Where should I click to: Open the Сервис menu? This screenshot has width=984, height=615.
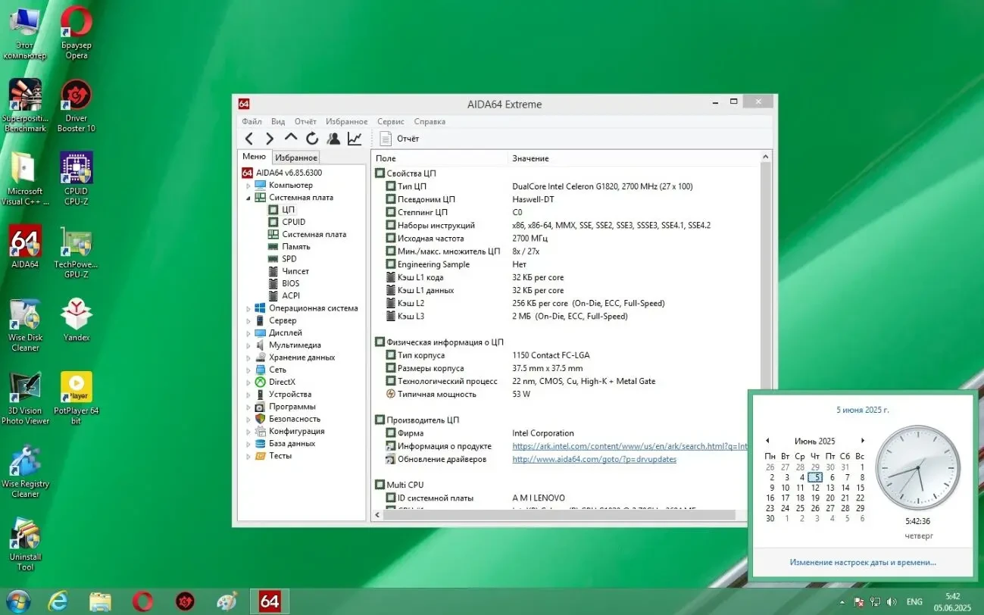click(390, 121)
